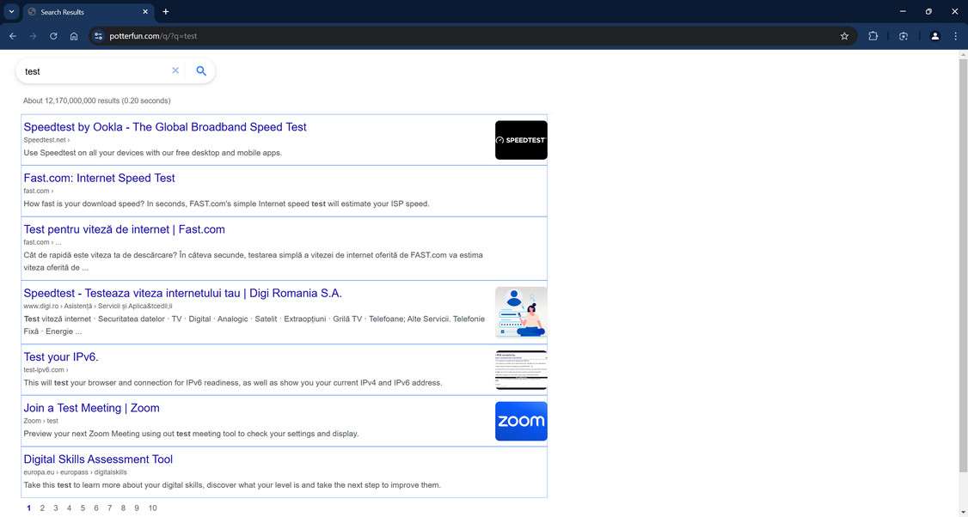
Task: Open the browser profile account icon
Action: [x=935, y=35]
